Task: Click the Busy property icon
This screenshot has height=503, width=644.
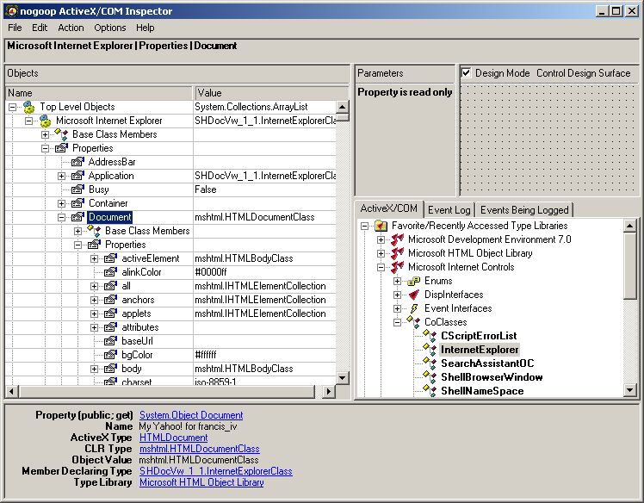Action: coord(77,189)
